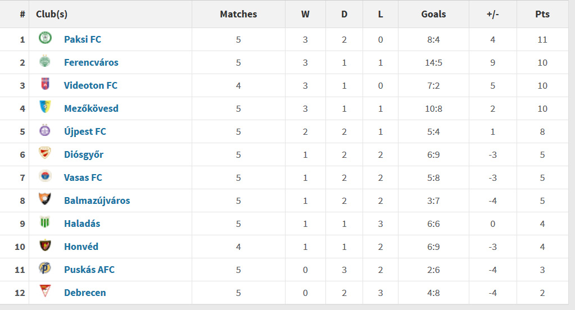575x310 pixels.
Task: Click the Honvéd club crest icon
Action: pyautogui.click(x=45, y=245)
